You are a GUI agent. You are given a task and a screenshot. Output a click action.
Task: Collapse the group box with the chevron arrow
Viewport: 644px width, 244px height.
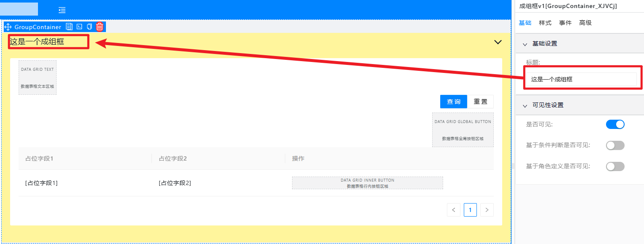[498, 42]
